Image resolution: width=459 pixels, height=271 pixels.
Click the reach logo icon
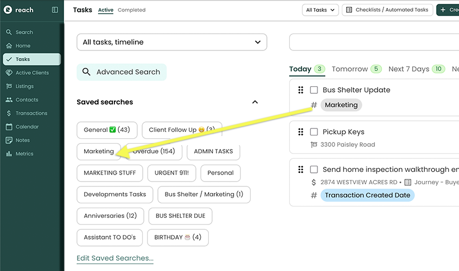8,10
